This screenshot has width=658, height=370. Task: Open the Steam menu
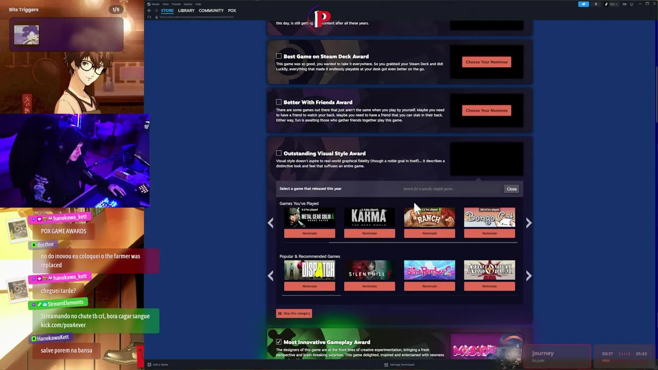click(x=155, y=4)
